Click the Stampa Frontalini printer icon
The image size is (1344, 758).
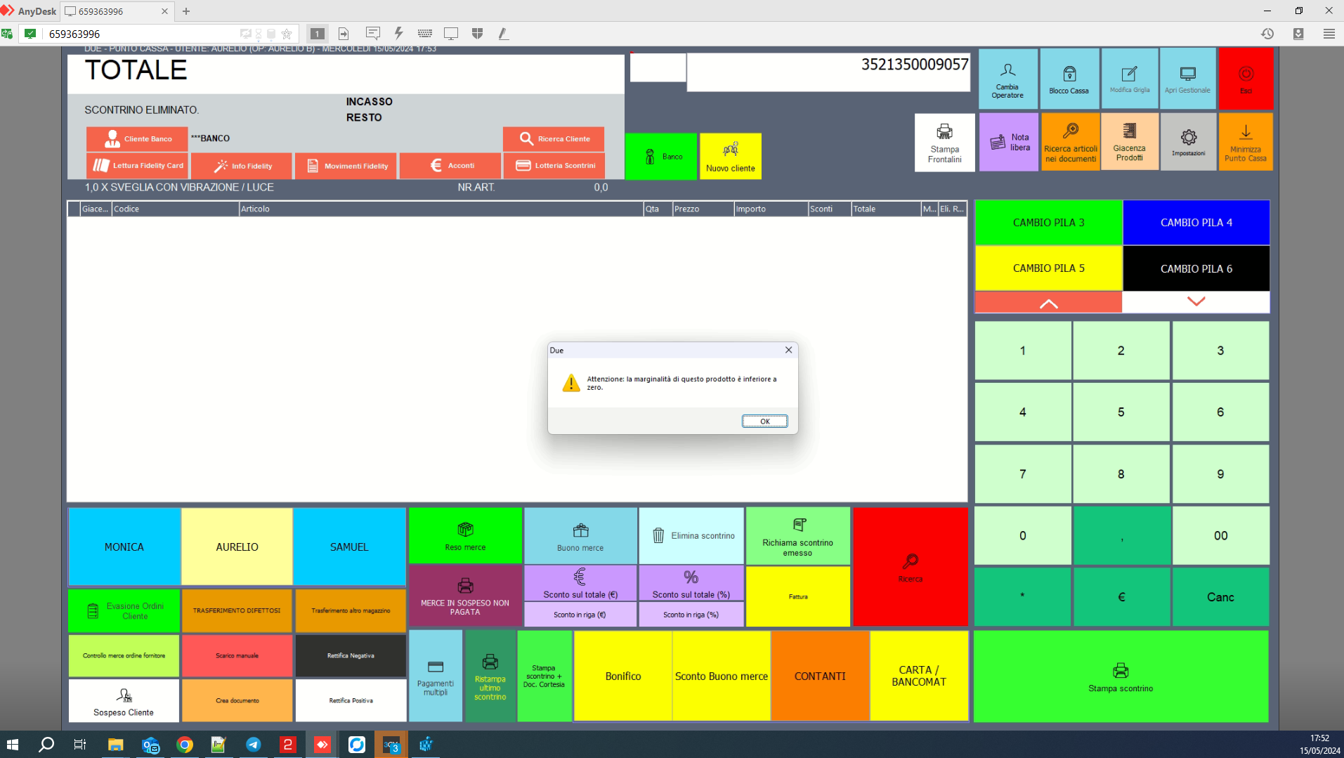point(944,132)
